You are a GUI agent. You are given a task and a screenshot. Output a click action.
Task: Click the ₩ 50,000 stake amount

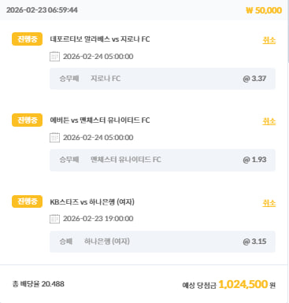click(x=264, y=10)
